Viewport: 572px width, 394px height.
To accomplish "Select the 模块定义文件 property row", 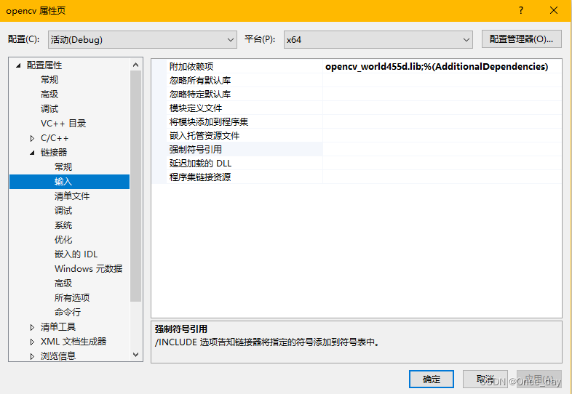I will click(357, 108).
